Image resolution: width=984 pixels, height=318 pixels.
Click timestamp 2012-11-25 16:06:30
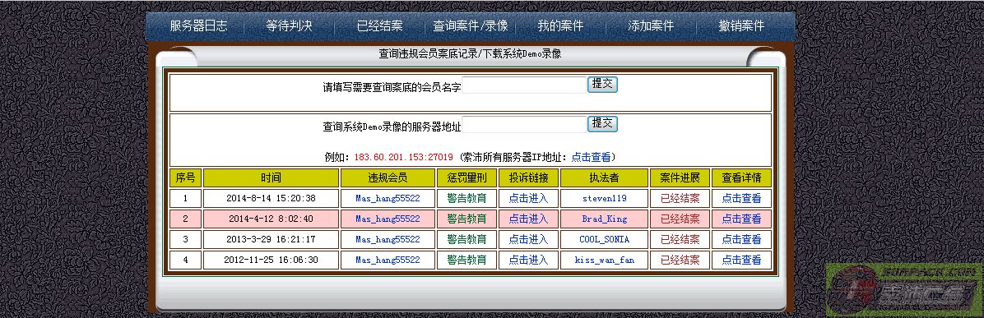tap(272, 260)
